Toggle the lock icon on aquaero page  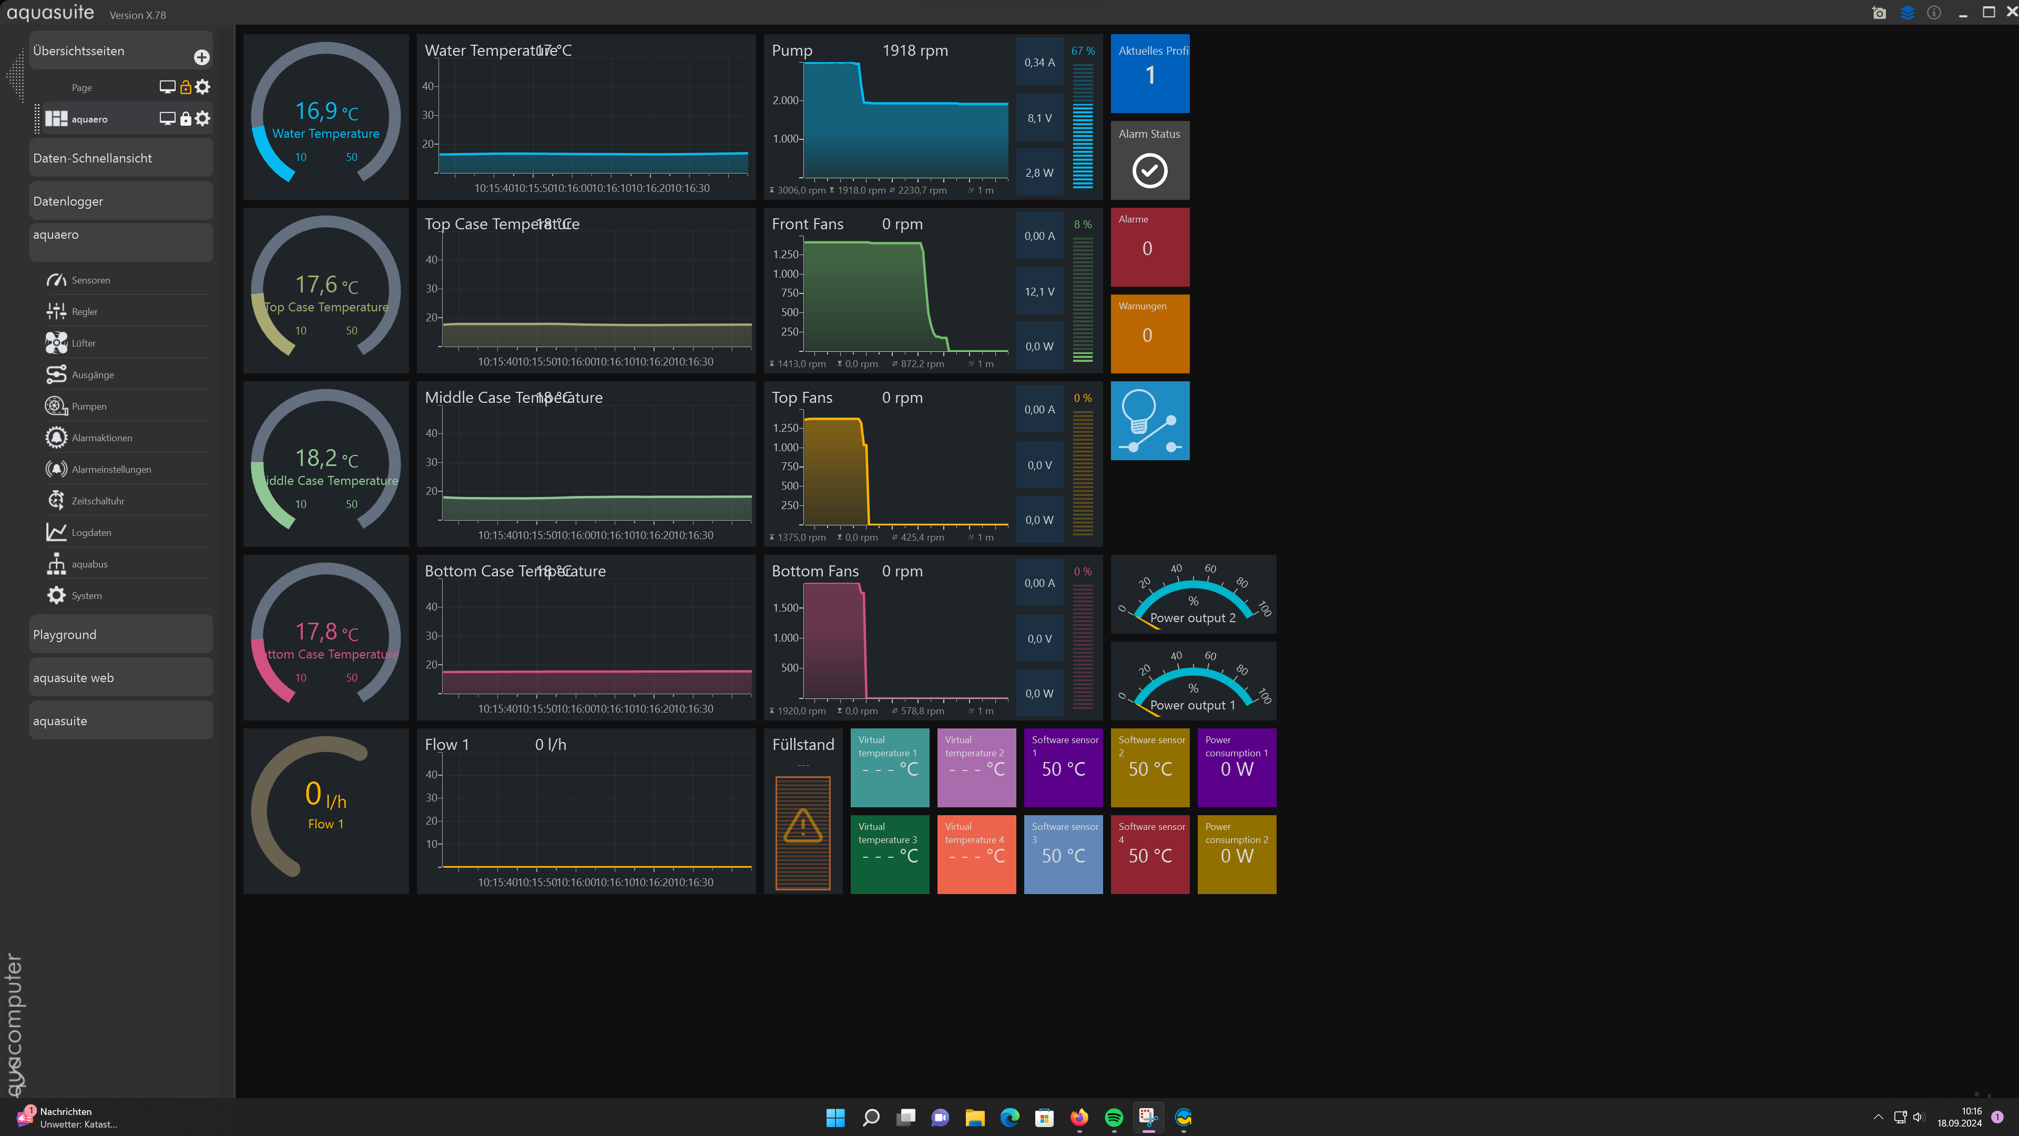[x=186, y=118]
